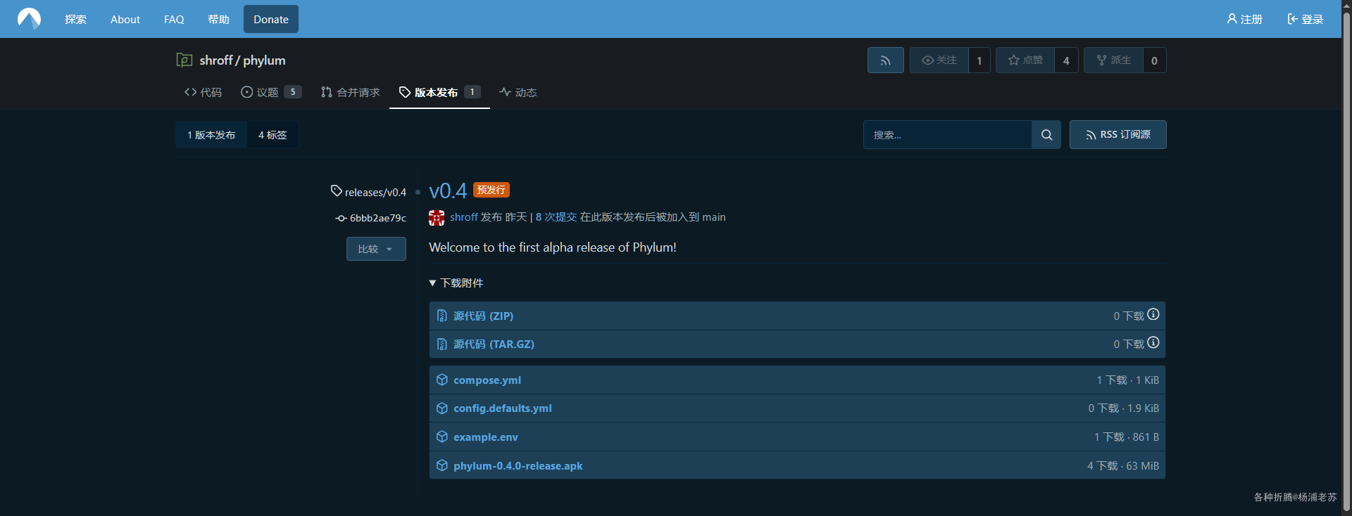1352x516 pixels.
Task: Open the forks count 0
Action: pyautogui.click(x=1154, y=60)
